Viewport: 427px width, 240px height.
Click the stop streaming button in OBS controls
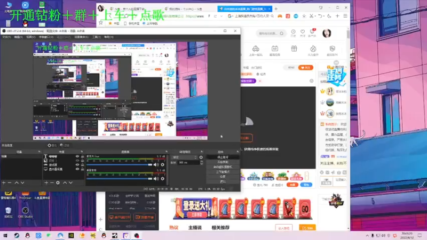pos(223,157)
